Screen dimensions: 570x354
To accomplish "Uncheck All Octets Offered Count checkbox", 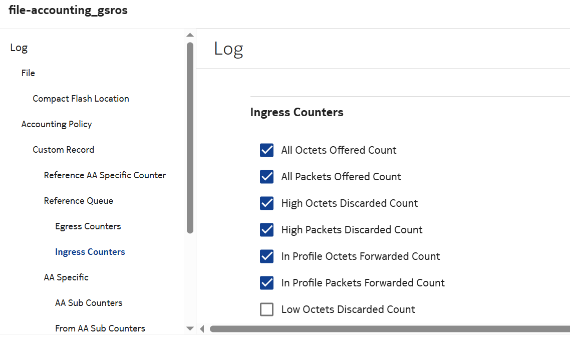I will (x=266, y=150).
